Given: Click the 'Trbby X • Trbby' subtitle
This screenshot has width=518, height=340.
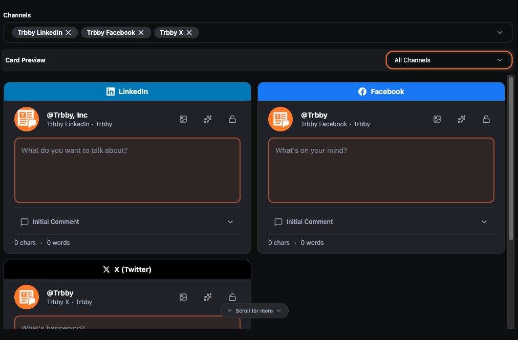Looking at the screenshot, I should pyautogui.click(x=70, y=302).
